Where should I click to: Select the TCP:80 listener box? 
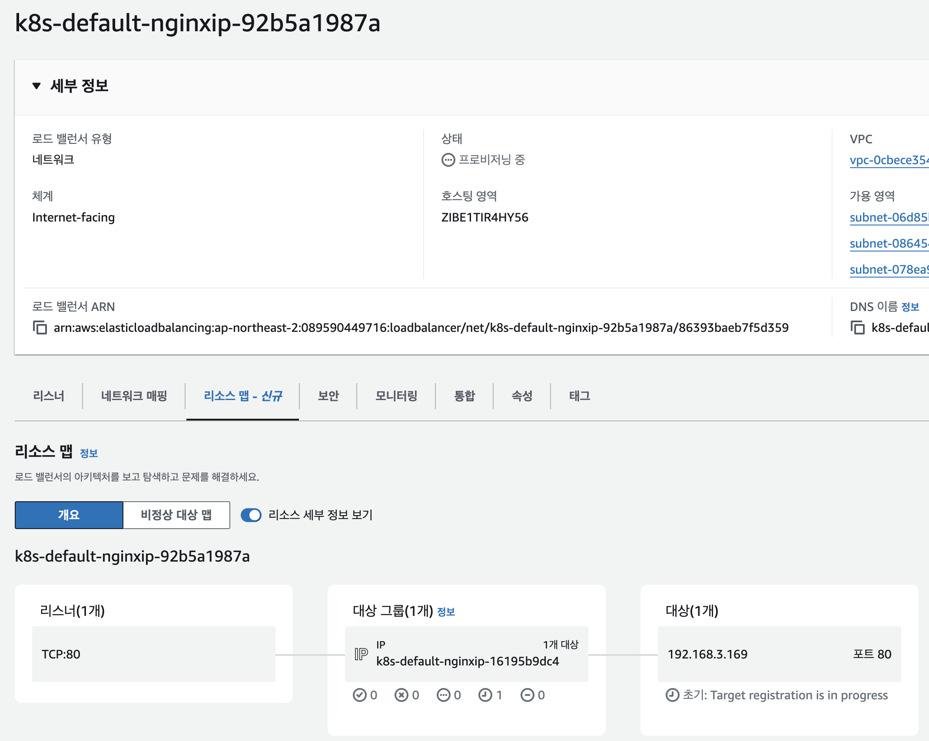(153, 654)
